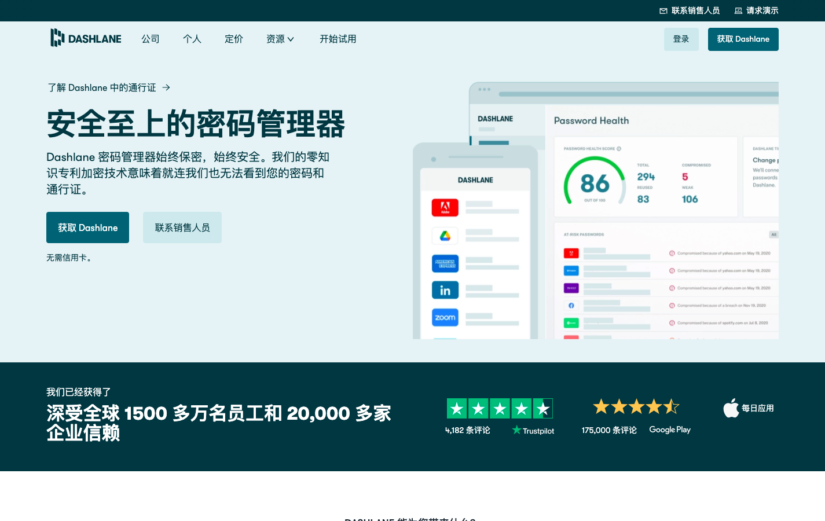
Task: Click the envelope icon beside 联系销售人员
Action: [x=662, y=10]
